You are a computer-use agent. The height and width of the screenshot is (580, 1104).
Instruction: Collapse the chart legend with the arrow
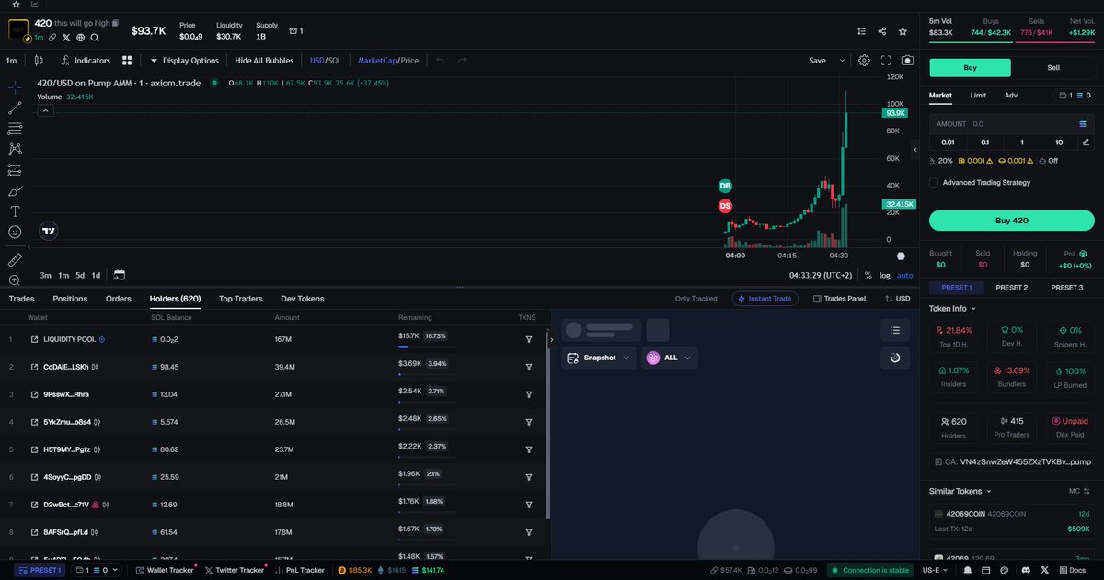pos(45,110)
